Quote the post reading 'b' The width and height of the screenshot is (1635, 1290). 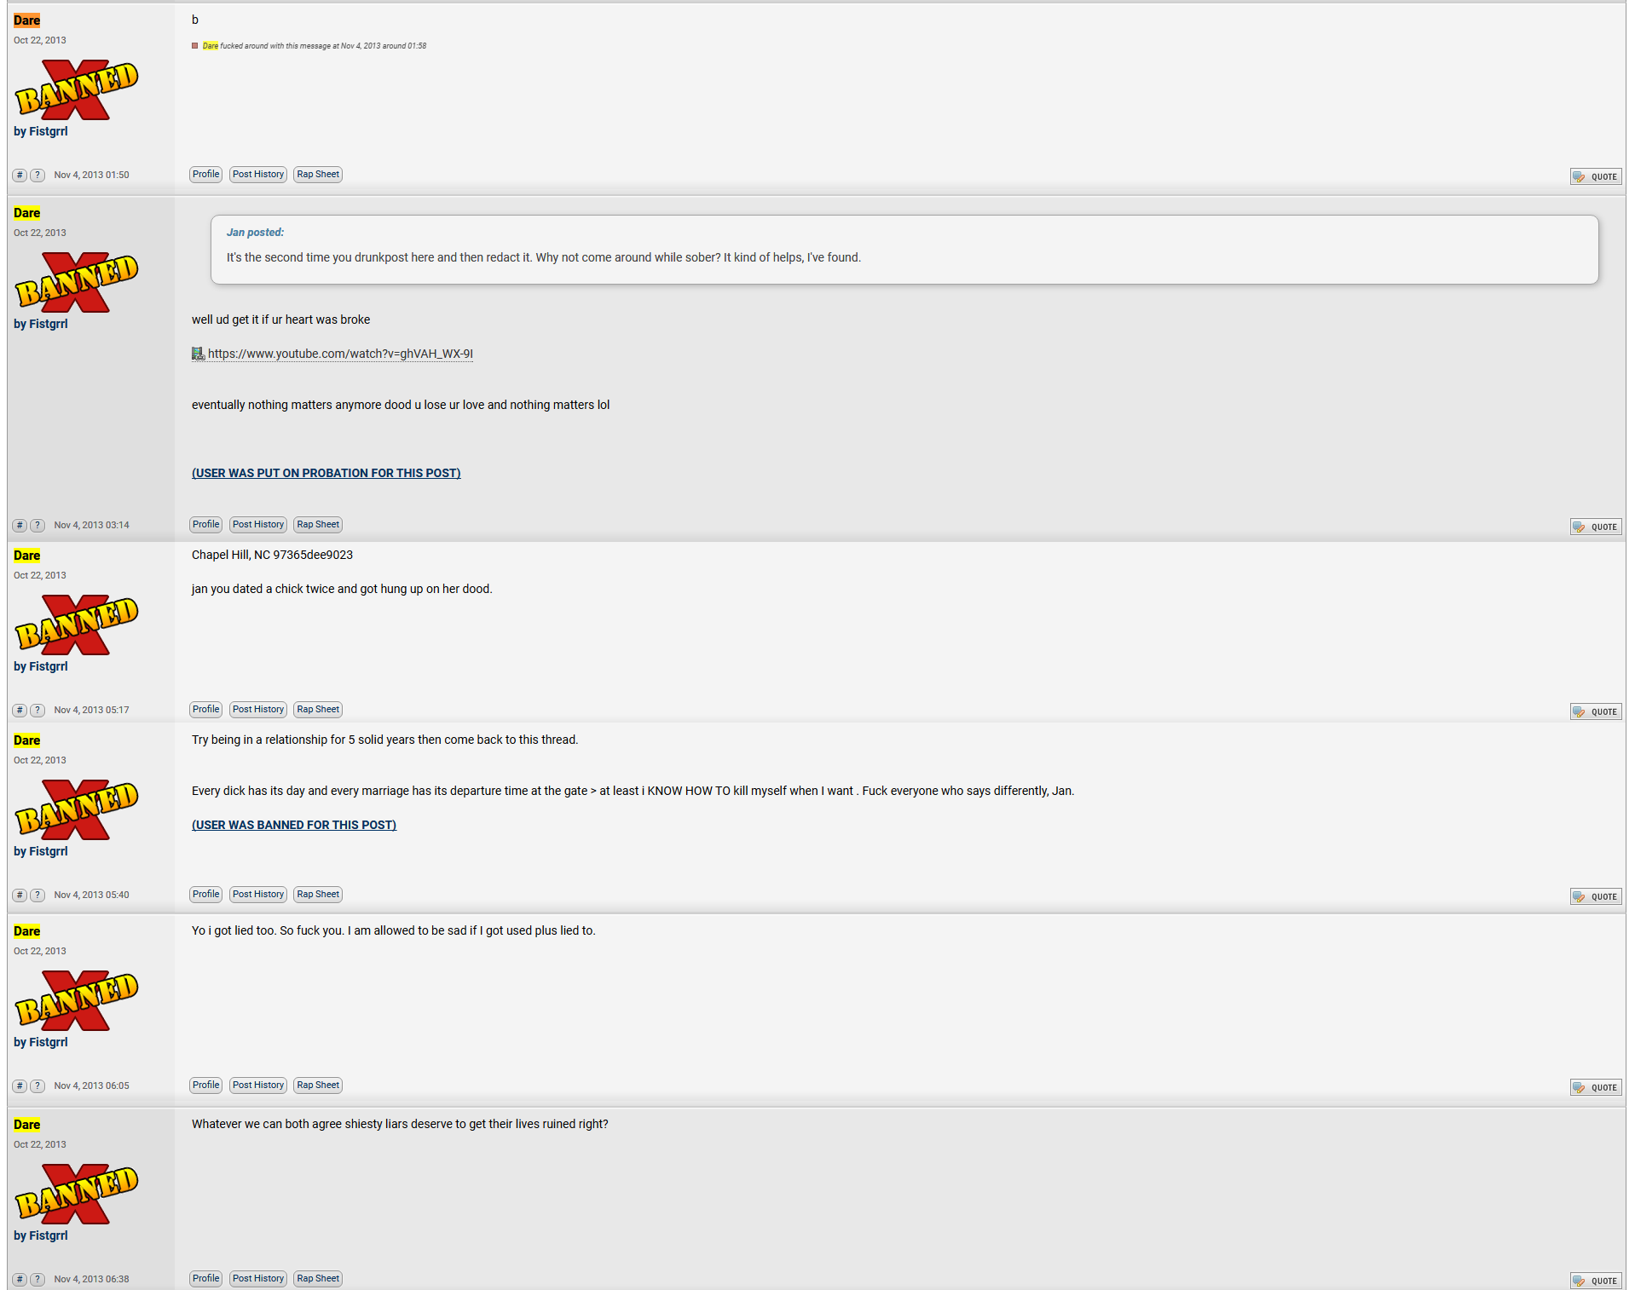point(1596,176)
